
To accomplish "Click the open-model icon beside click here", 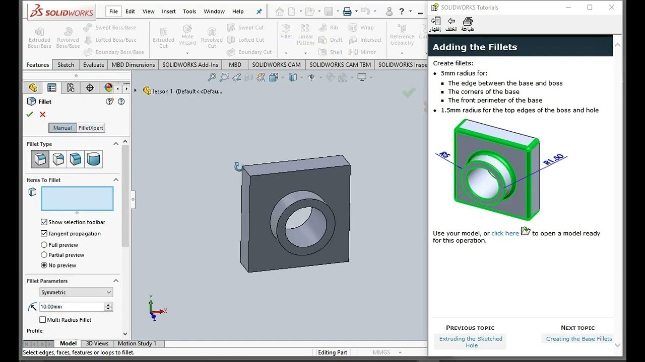I will coord(526,231).
